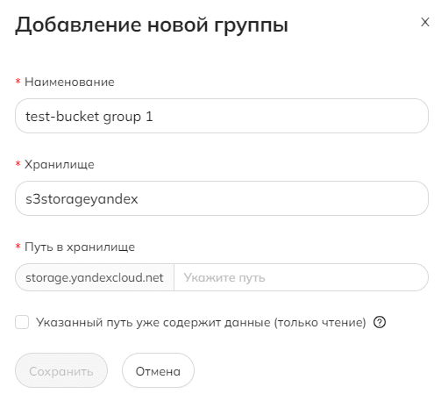Click the Укажите путь path field
The width and height of the screenshot is (441, 401).
pyautogui.click(x=301, y=277)
